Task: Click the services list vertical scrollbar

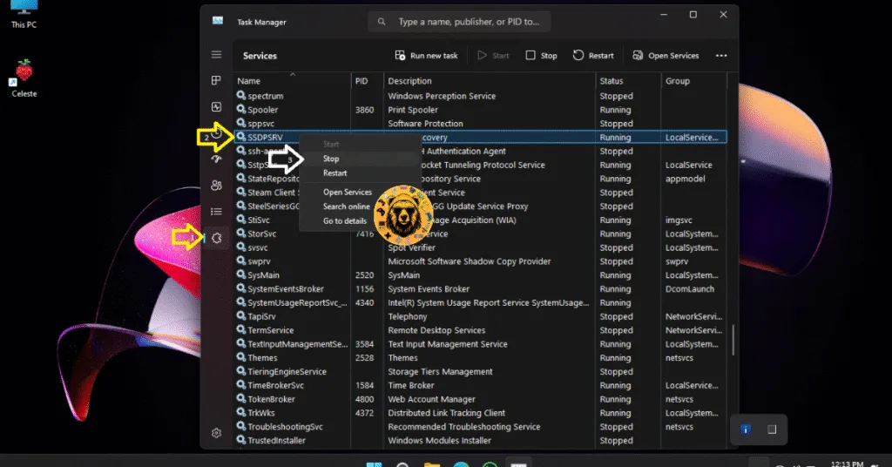Action: (733, 340)
